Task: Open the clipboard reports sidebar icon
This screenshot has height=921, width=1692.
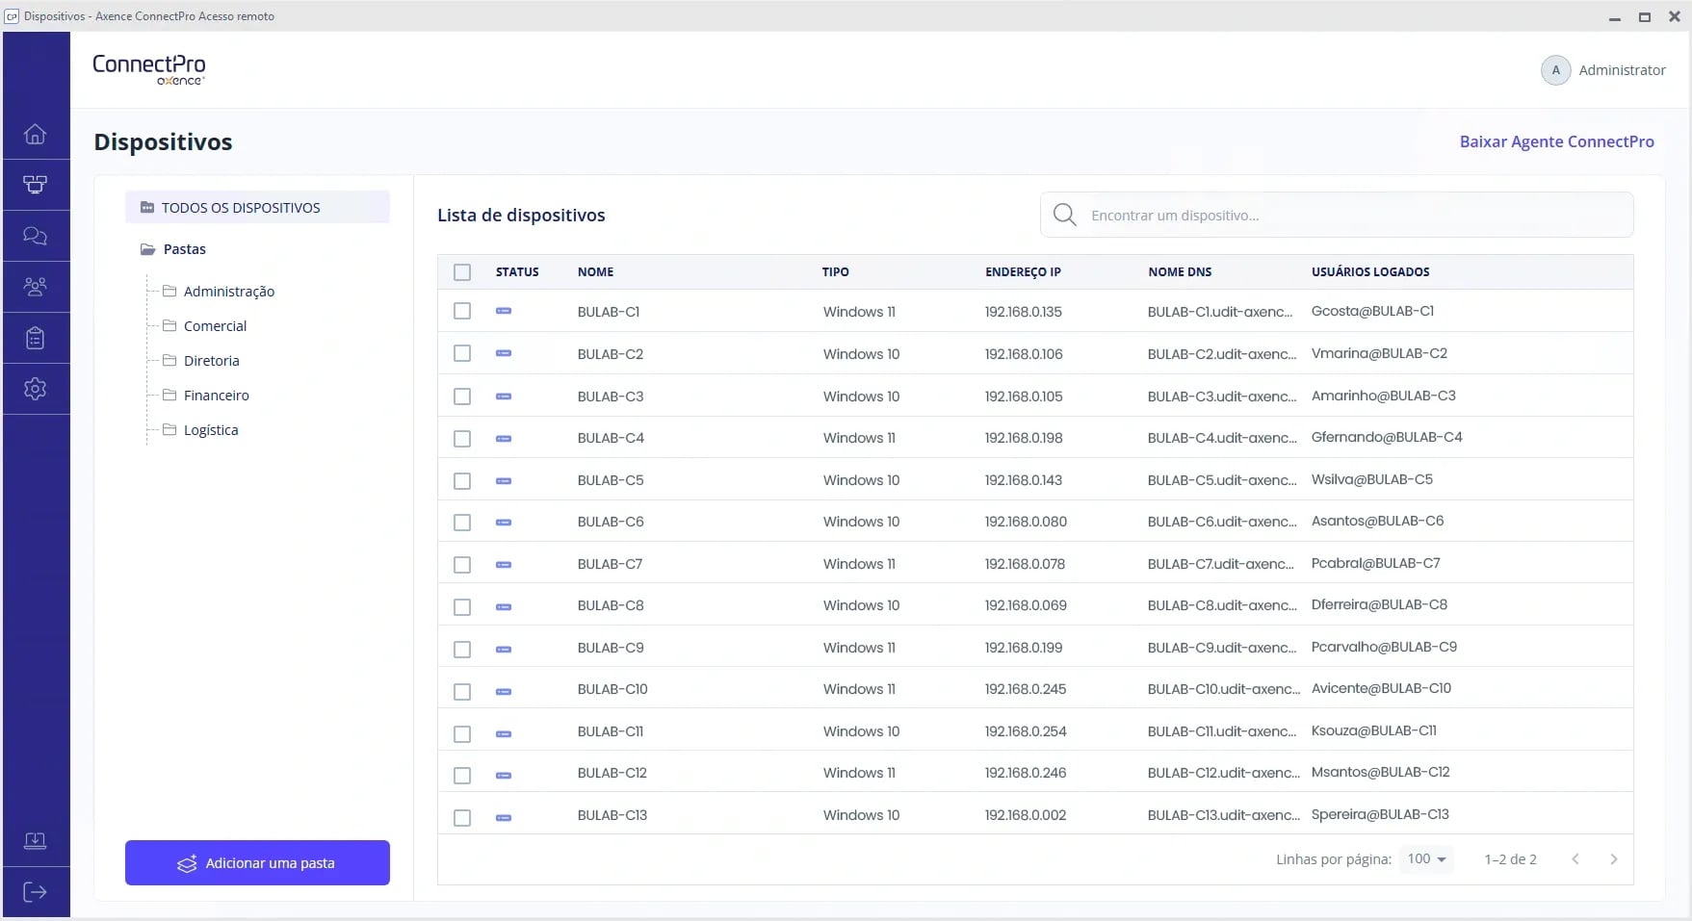Action: coord(36,338)
